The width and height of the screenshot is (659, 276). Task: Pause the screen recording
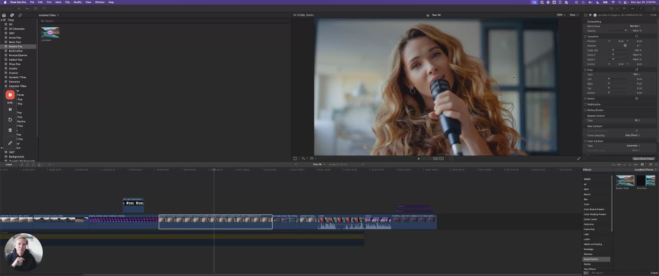coord(10,109)
